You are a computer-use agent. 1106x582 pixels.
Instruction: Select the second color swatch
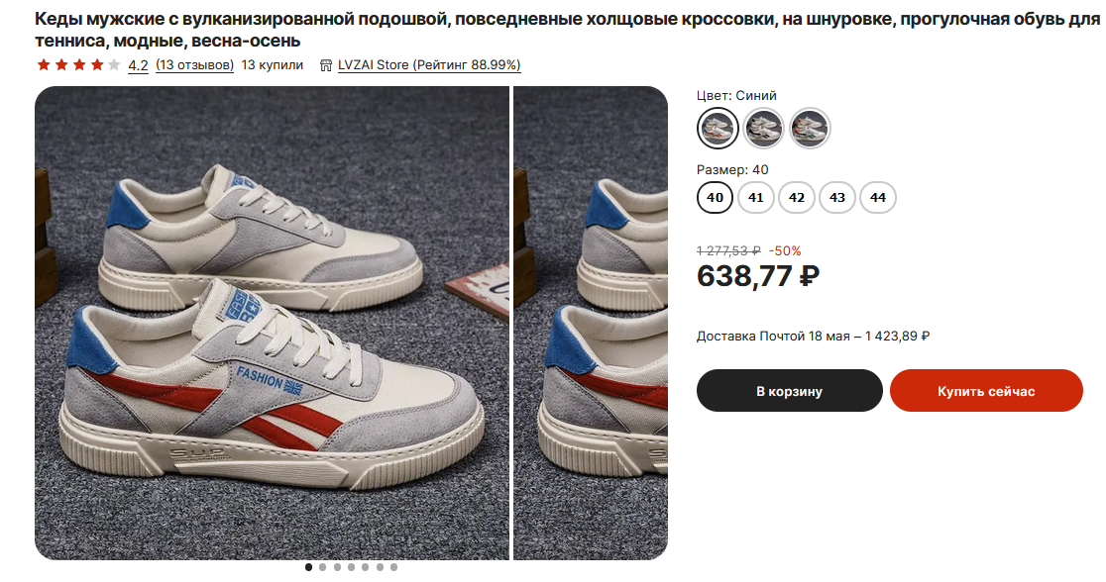pos(764,129)
